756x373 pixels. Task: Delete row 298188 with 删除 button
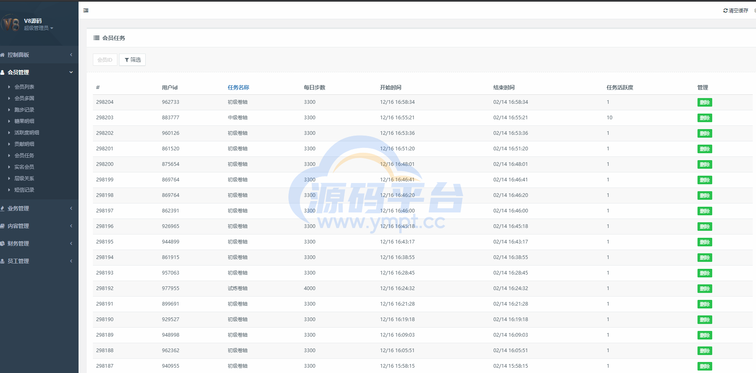pyautogui.click(x=704, y=351)
